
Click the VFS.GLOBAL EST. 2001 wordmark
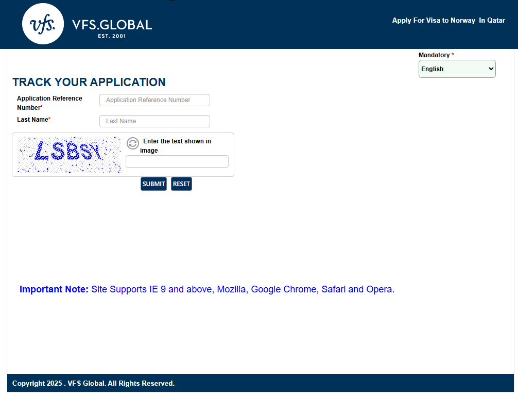112,28
